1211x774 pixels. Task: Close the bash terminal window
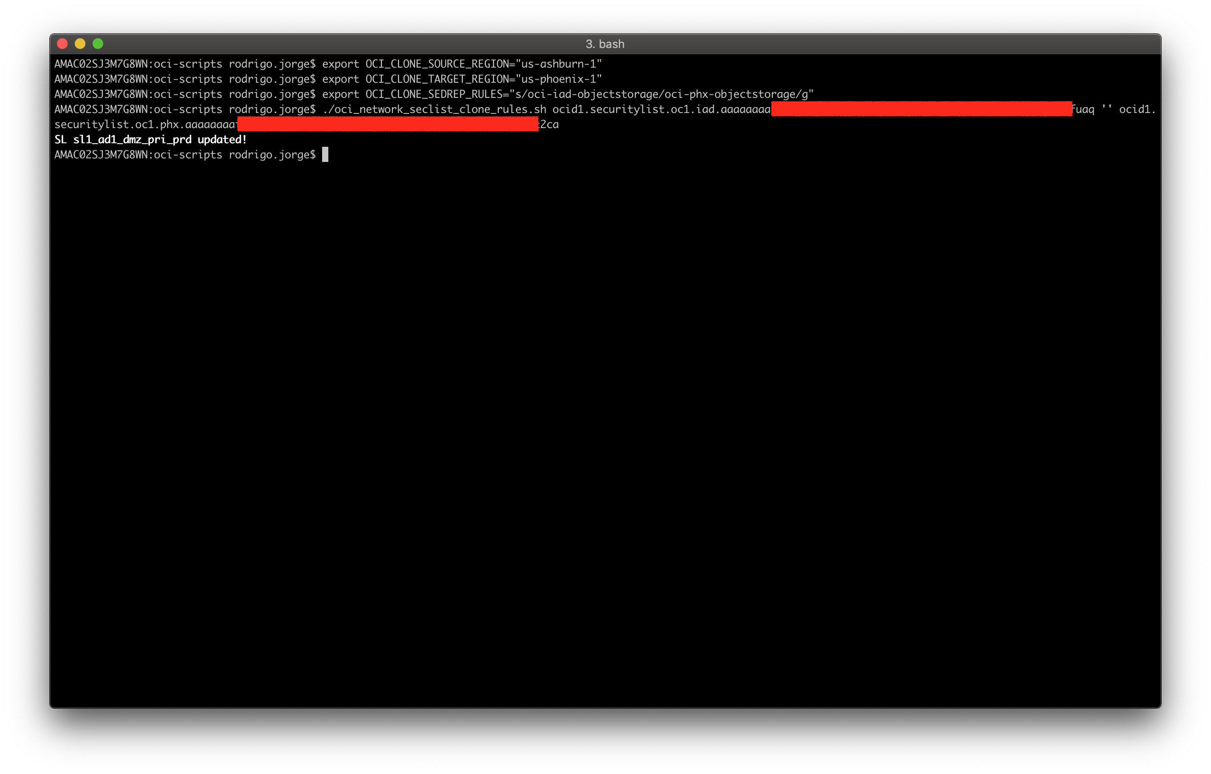(62, 44)
